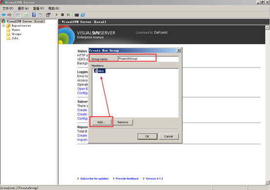Open the Subscribe for updates link
This screenshot has width=270, height=190.
tap(95, 179)
